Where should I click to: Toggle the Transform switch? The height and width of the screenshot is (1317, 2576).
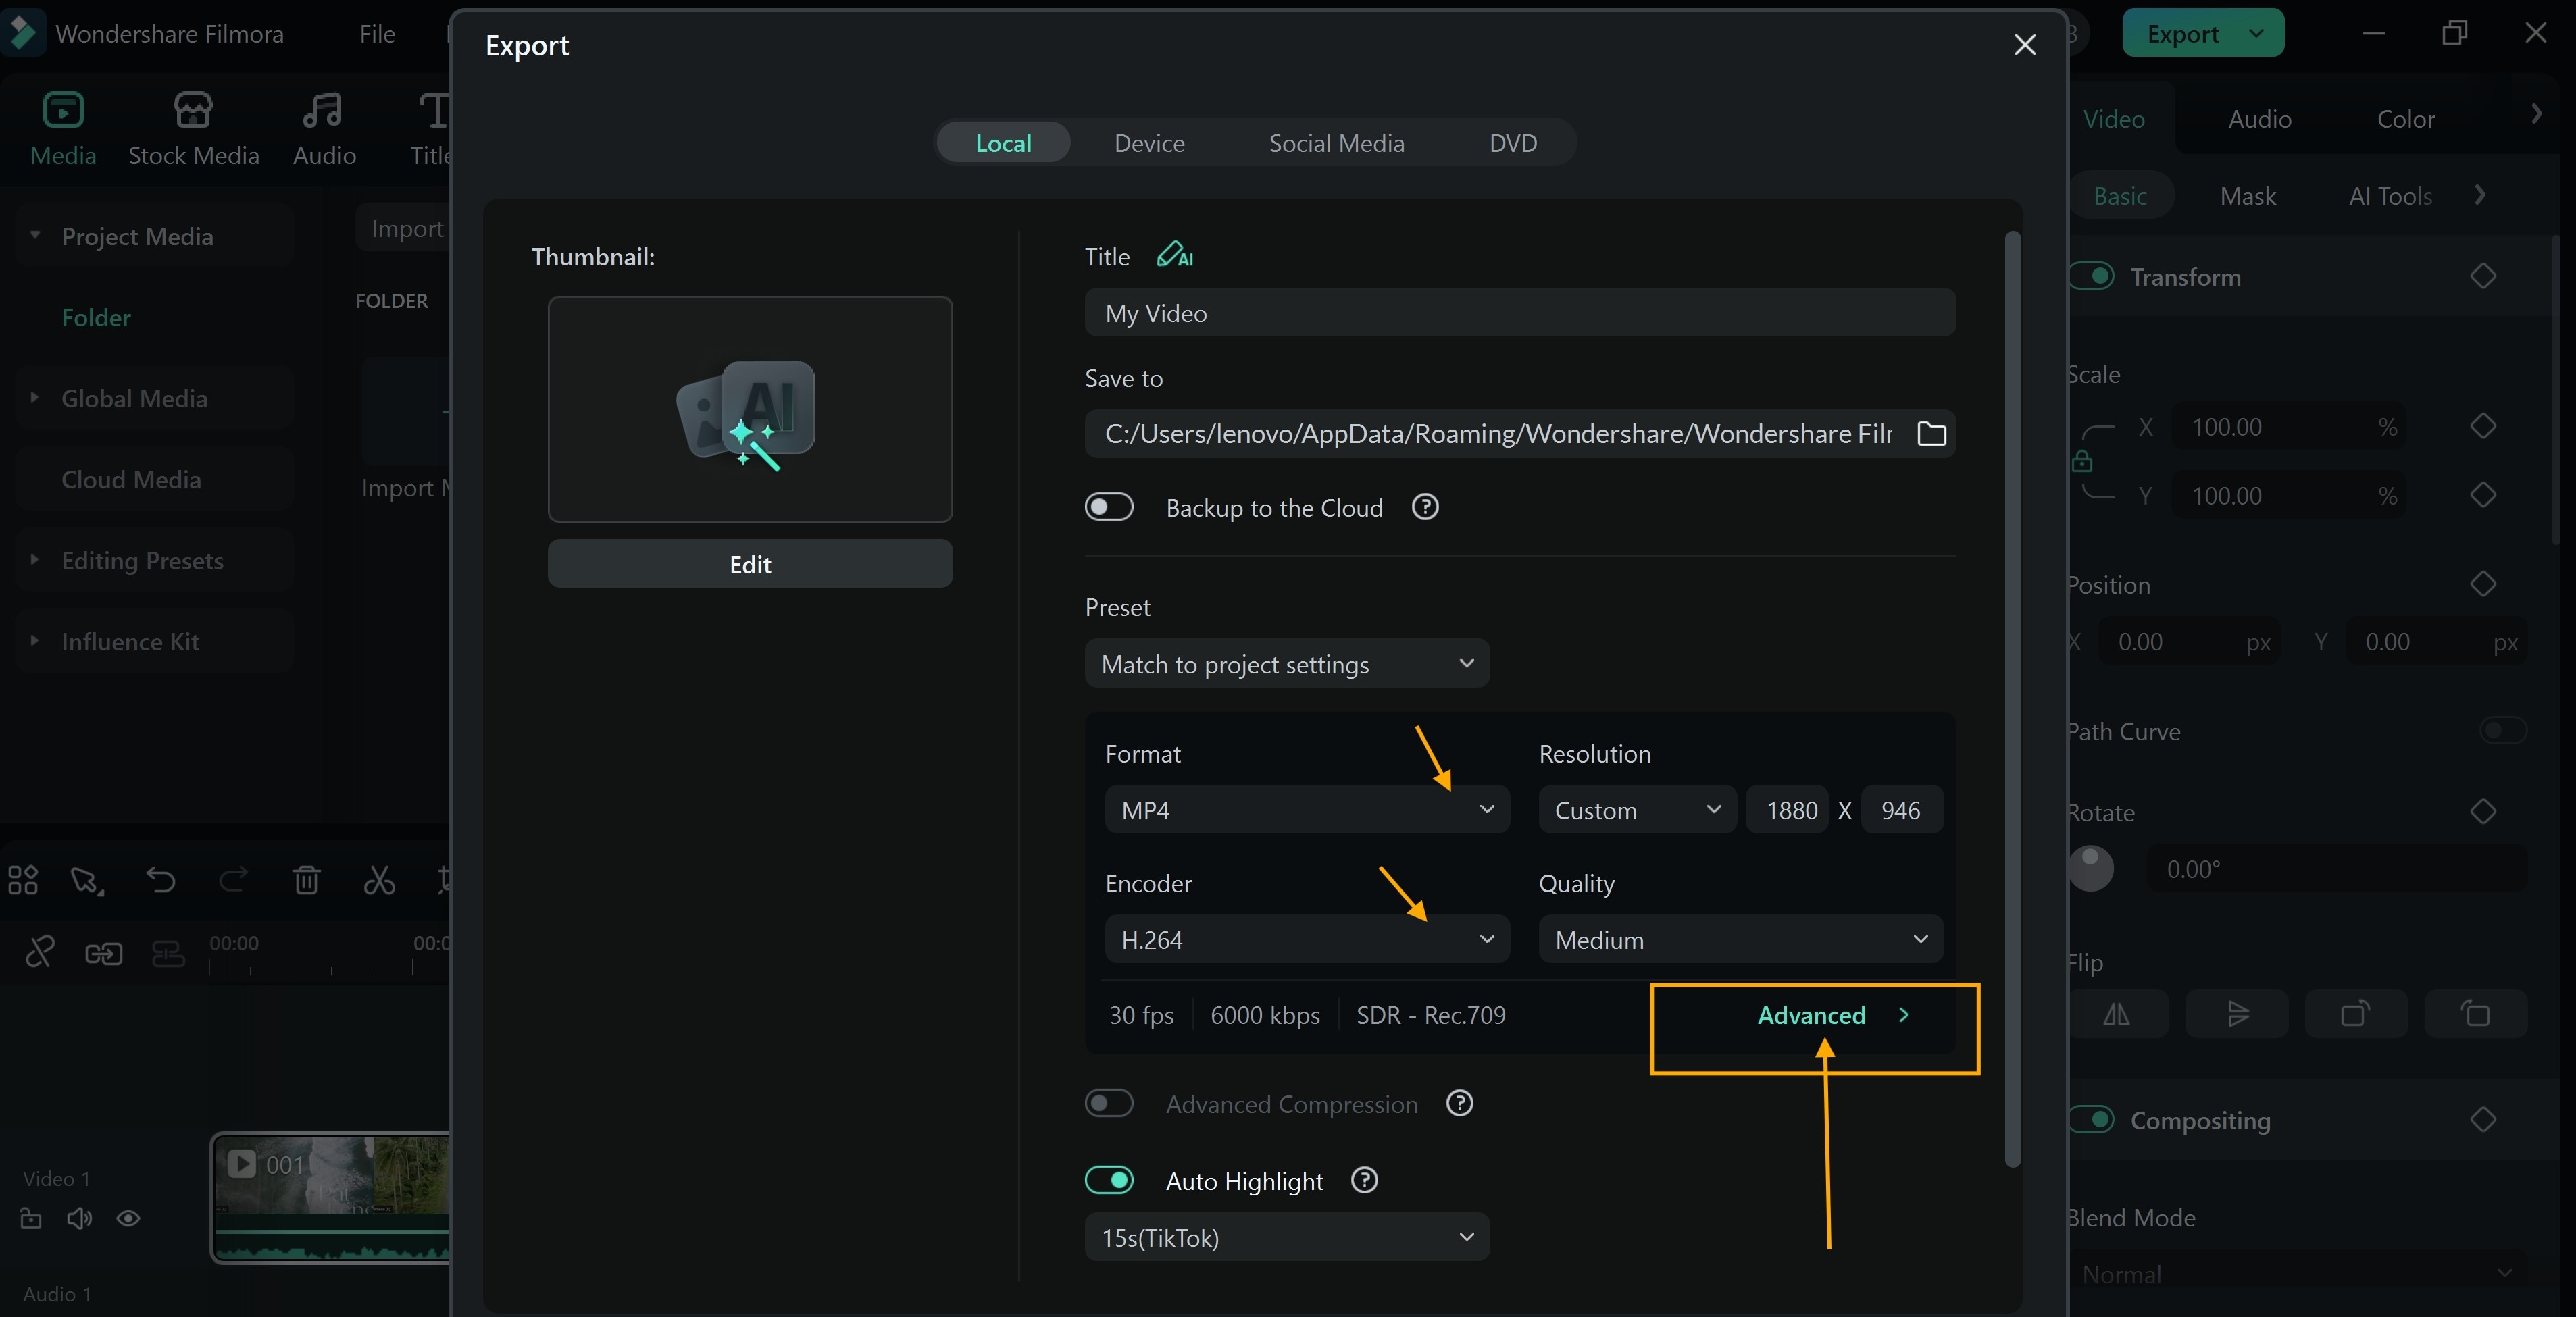(x=2092, y=276)
